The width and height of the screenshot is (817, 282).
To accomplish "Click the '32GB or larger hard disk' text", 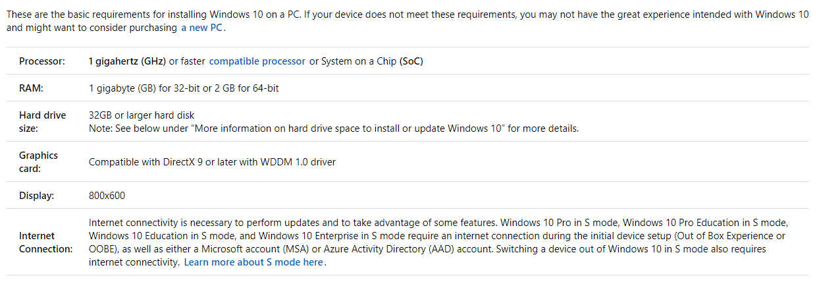I will click(142, 115).
